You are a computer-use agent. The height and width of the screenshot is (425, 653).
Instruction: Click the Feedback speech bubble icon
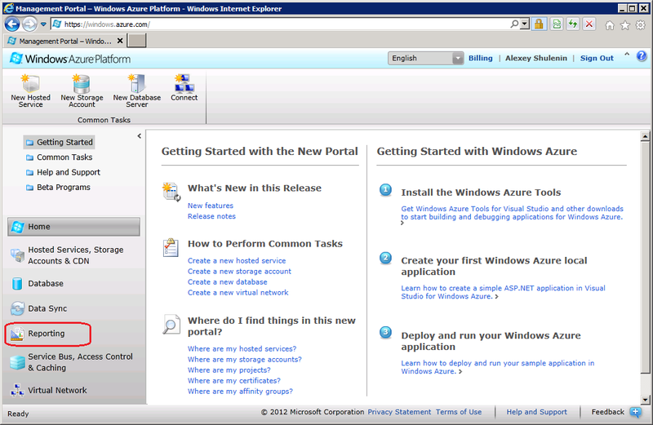(636, 412)
